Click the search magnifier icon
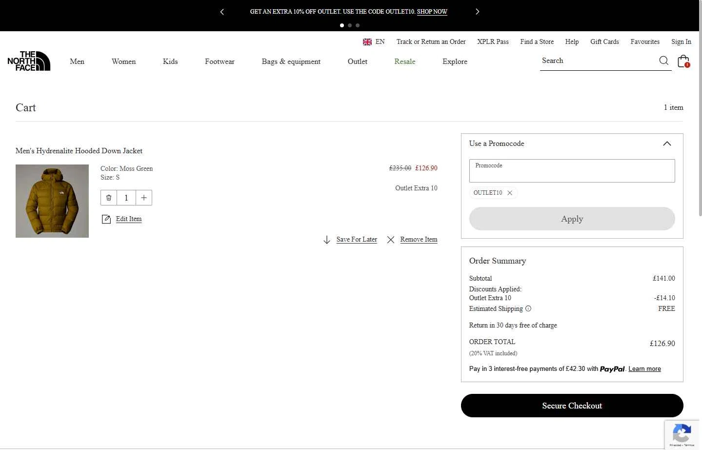 click(663, 61)
